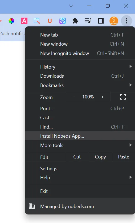Viewport: 135px width, 223px height.
Task: Open the puzzle-piece Extensions menu
Action: (75, 21)
